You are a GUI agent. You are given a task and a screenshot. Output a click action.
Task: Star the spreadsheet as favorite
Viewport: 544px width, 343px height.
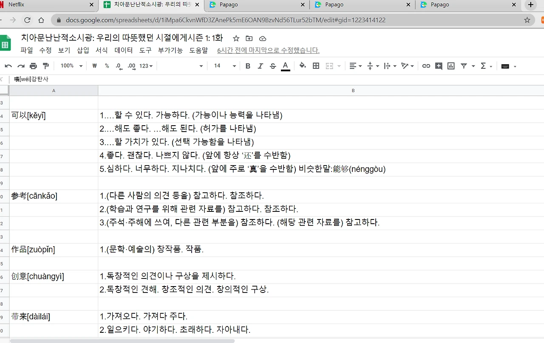(x=236, y=38)
